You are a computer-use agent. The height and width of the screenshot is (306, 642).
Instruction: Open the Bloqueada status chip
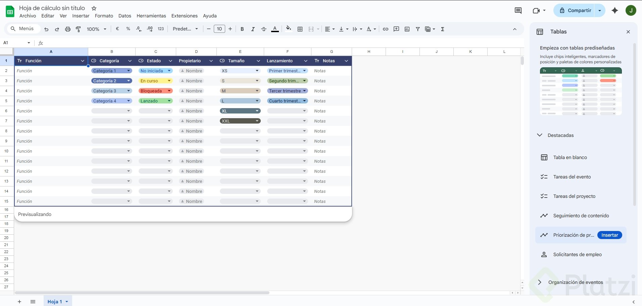(x=156, y=91)
